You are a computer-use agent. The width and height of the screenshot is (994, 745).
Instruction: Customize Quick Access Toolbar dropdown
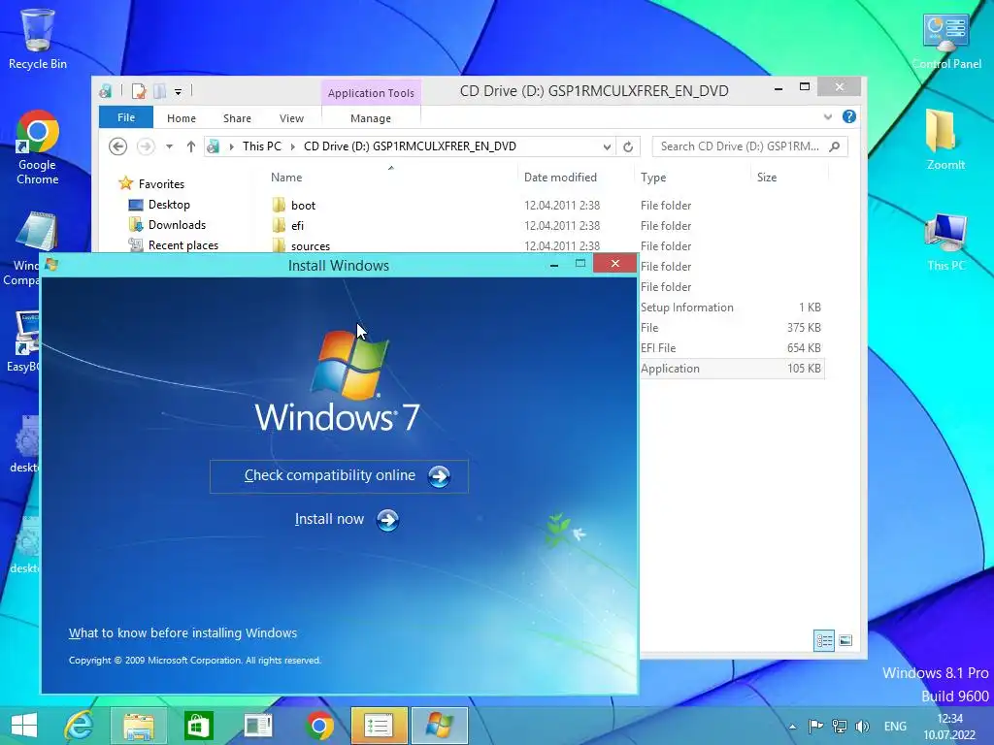click(x=179, y=92)
